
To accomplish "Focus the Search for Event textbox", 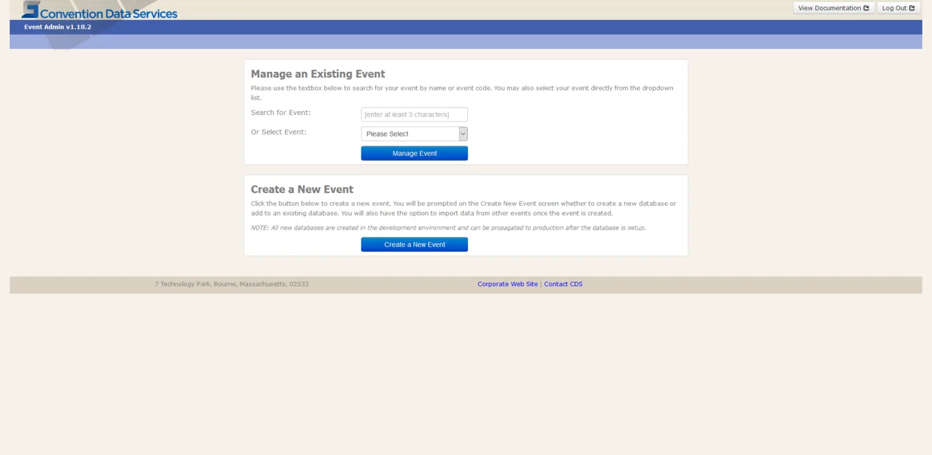I will [414, 114].
